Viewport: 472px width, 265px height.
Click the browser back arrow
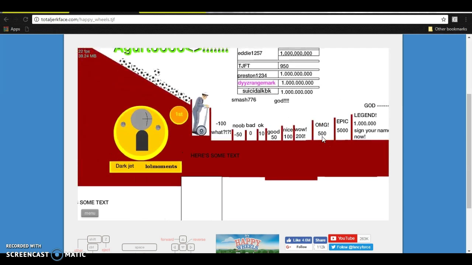pyautogui.click(x=6, y=20)
